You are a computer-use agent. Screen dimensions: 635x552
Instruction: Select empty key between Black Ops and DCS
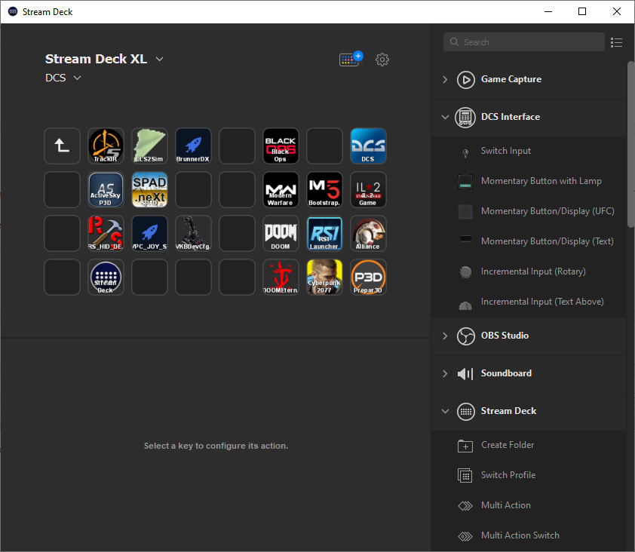(324, 146)
